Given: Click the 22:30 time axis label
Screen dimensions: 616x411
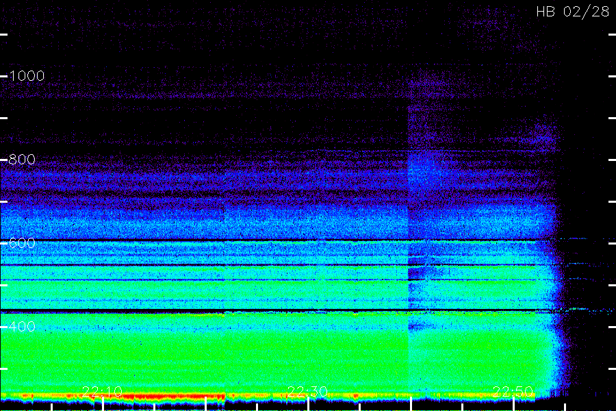Looking at the screenshot, I should click(x=307, y=392).
